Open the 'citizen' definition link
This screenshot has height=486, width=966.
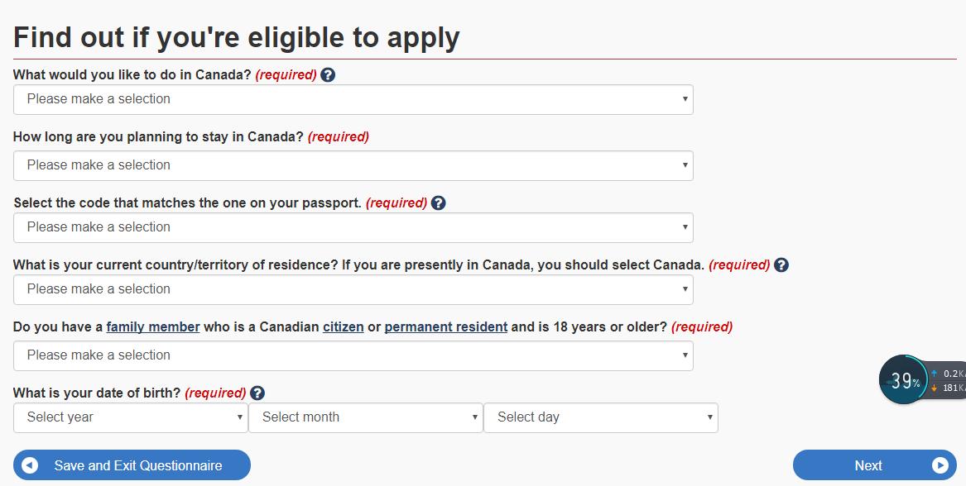(x=344, y=326)
